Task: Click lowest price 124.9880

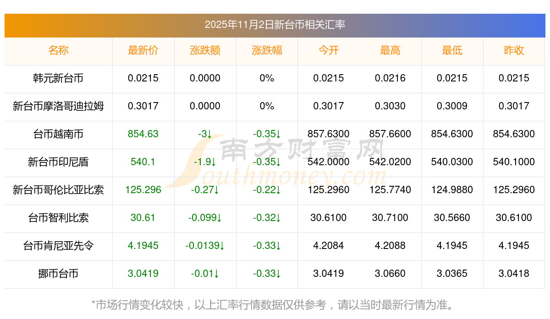Action: coord(452,190)
